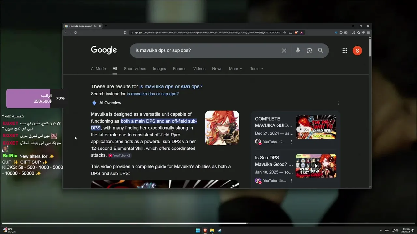Click the BotRix username in chat
The height and width of the screenshot is (234, 417).
pyautogui.click(x=10, y=156)
